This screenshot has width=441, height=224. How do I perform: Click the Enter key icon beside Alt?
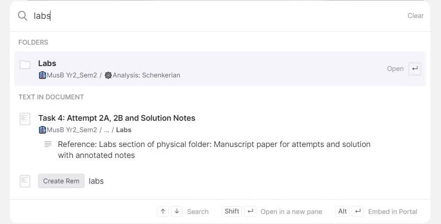coord(358,211)
